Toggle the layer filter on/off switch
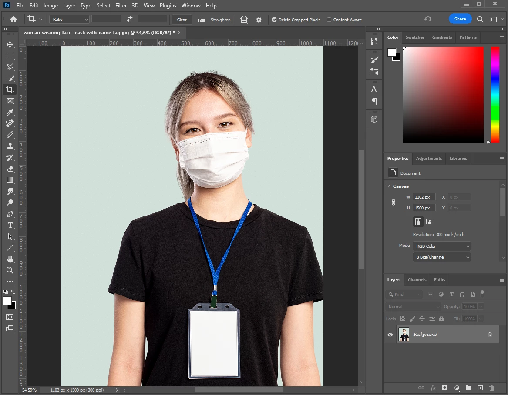This screenshot has height=395, width=508. [482, 294]
